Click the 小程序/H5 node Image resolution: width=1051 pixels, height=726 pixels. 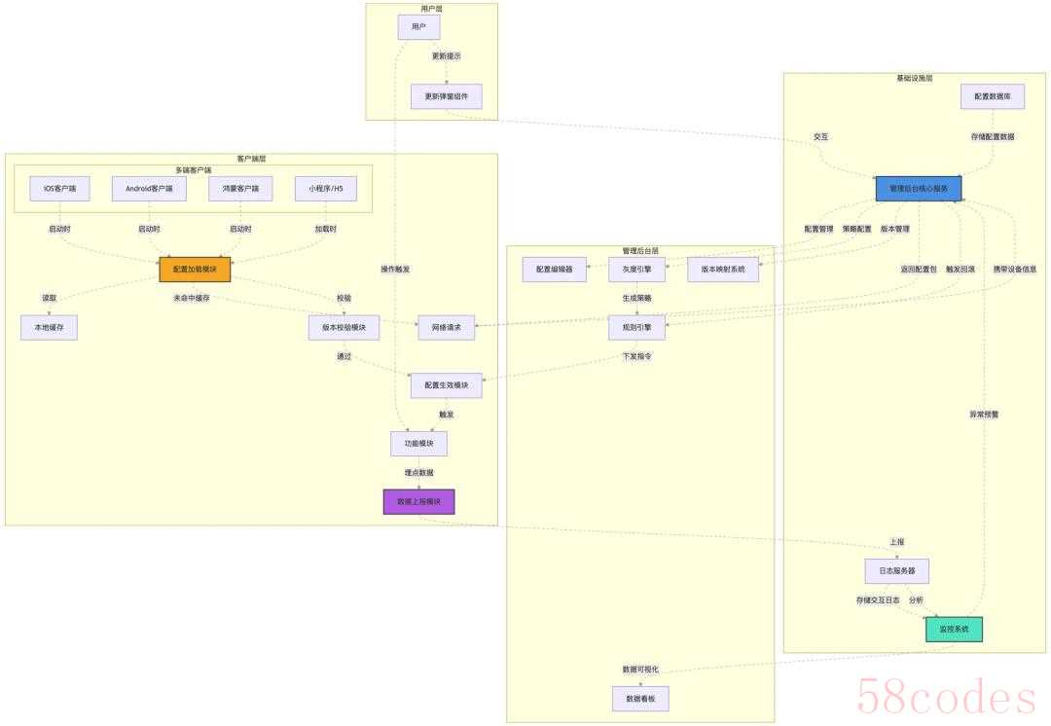pyautogui.click(x=326, y=189)
